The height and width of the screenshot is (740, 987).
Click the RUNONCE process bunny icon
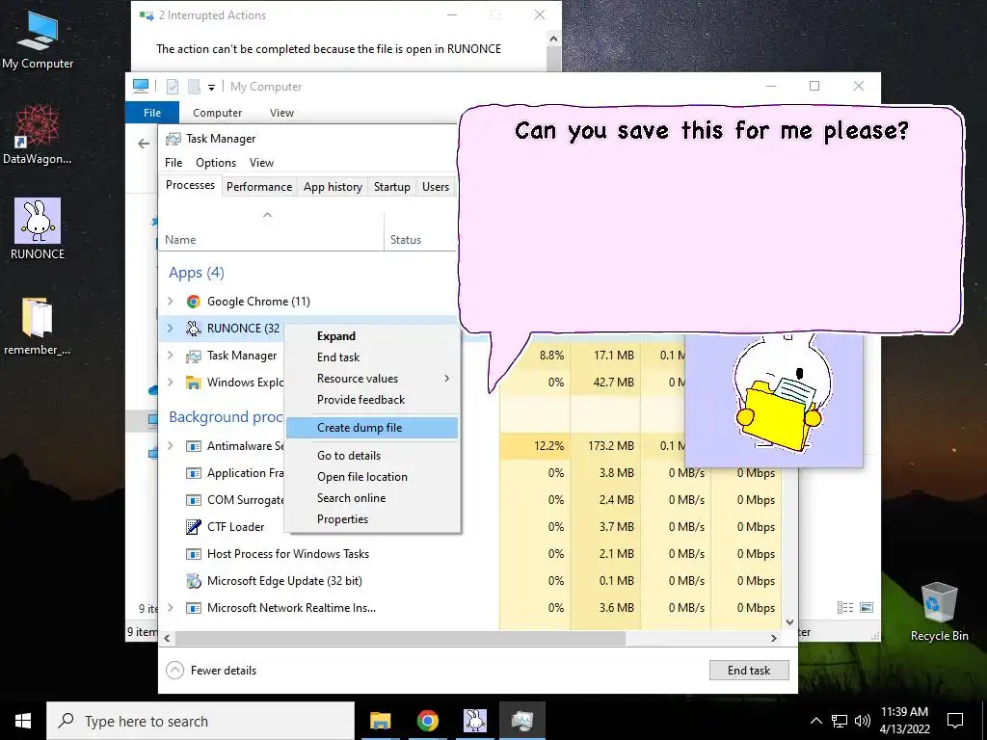193,329
